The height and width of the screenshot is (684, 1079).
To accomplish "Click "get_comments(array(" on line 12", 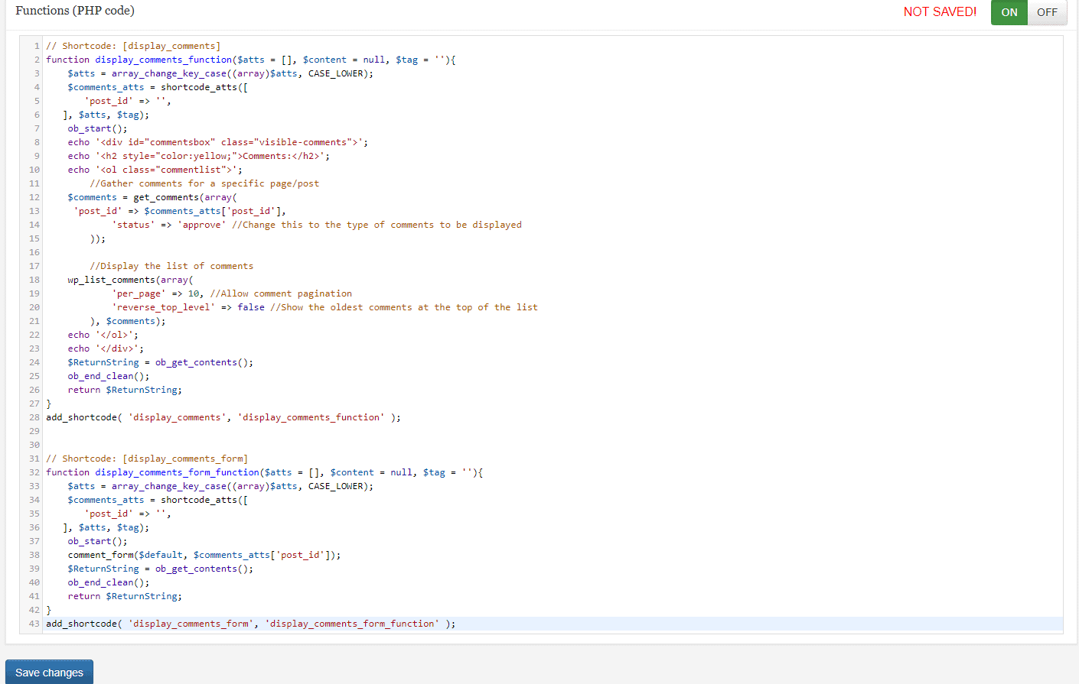I will [185, 197].
